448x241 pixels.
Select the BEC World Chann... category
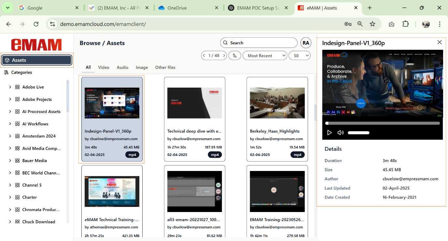click(41, 173)
